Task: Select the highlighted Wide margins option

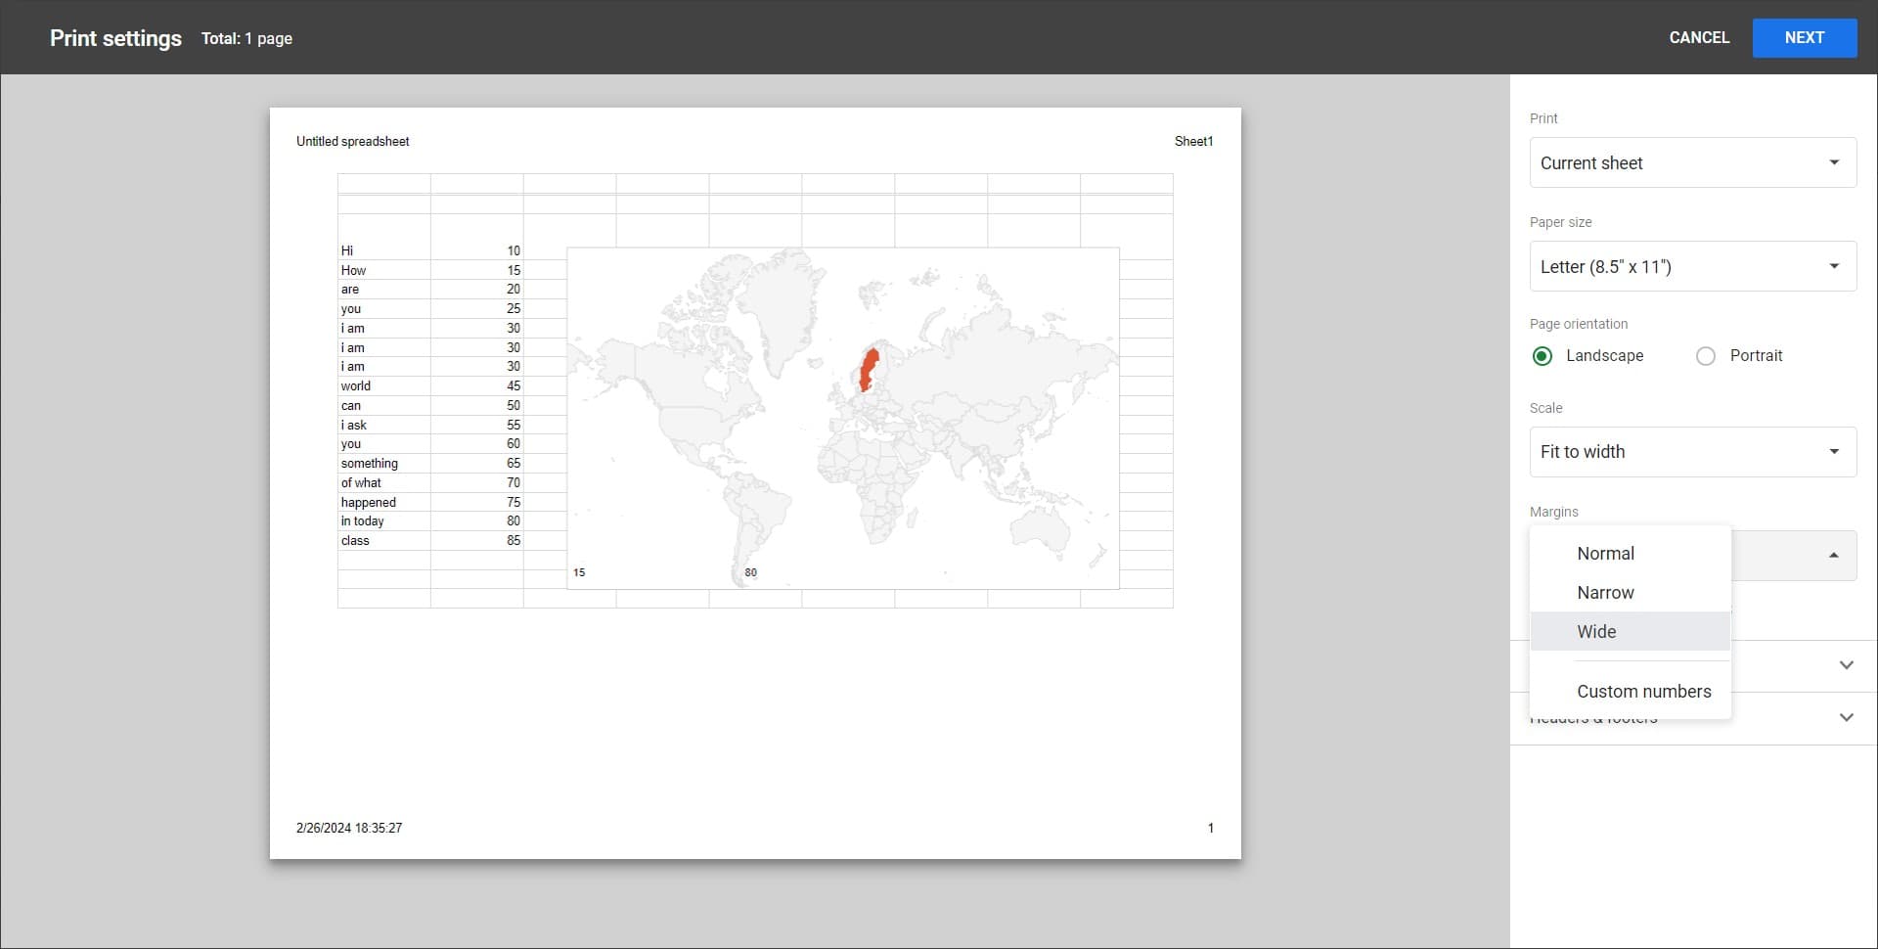Action: tap(1596, 631)
